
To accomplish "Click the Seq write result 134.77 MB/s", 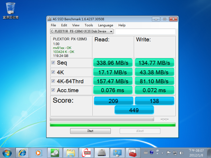I will point(154,63).
